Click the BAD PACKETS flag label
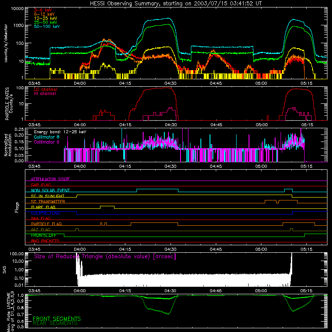 (x=45, y=241)
